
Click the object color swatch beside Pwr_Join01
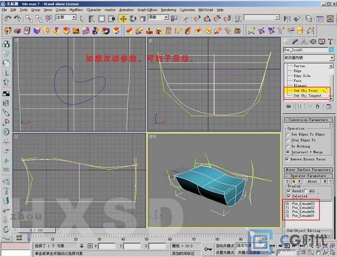[x=332, y=50]
